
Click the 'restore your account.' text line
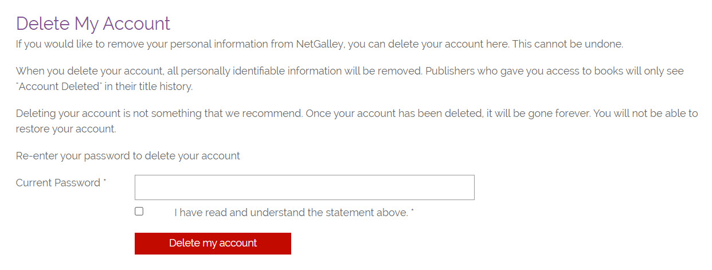coord(66,128)
